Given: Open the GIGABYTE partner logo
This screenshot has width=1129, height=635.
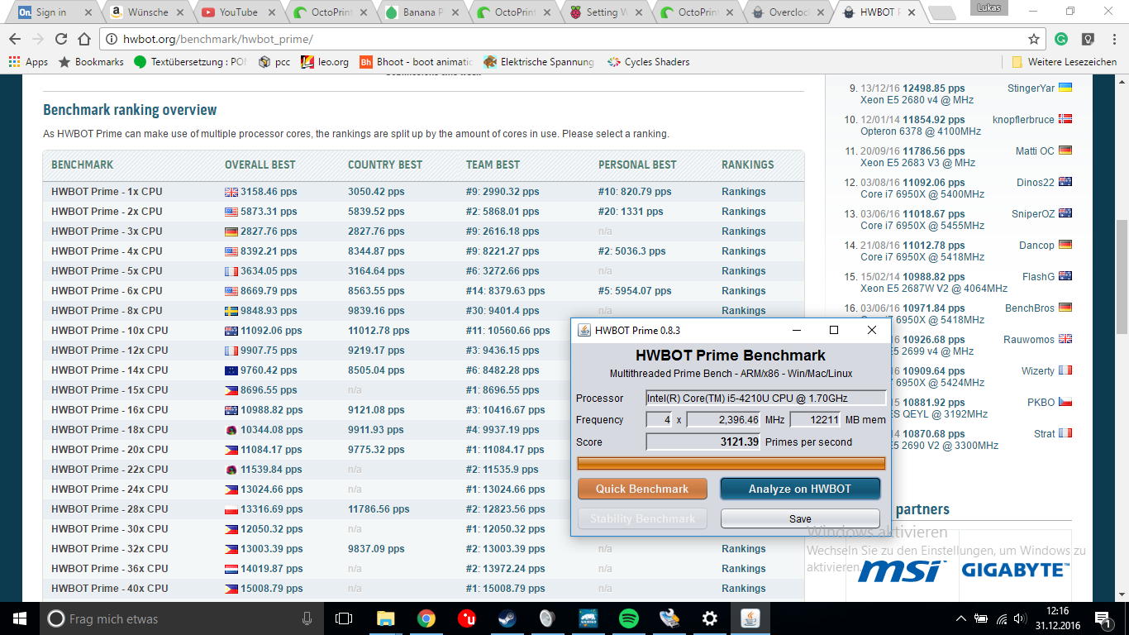Looking at the screenshot, I should pyautogui.click(x=1015, y=570).
